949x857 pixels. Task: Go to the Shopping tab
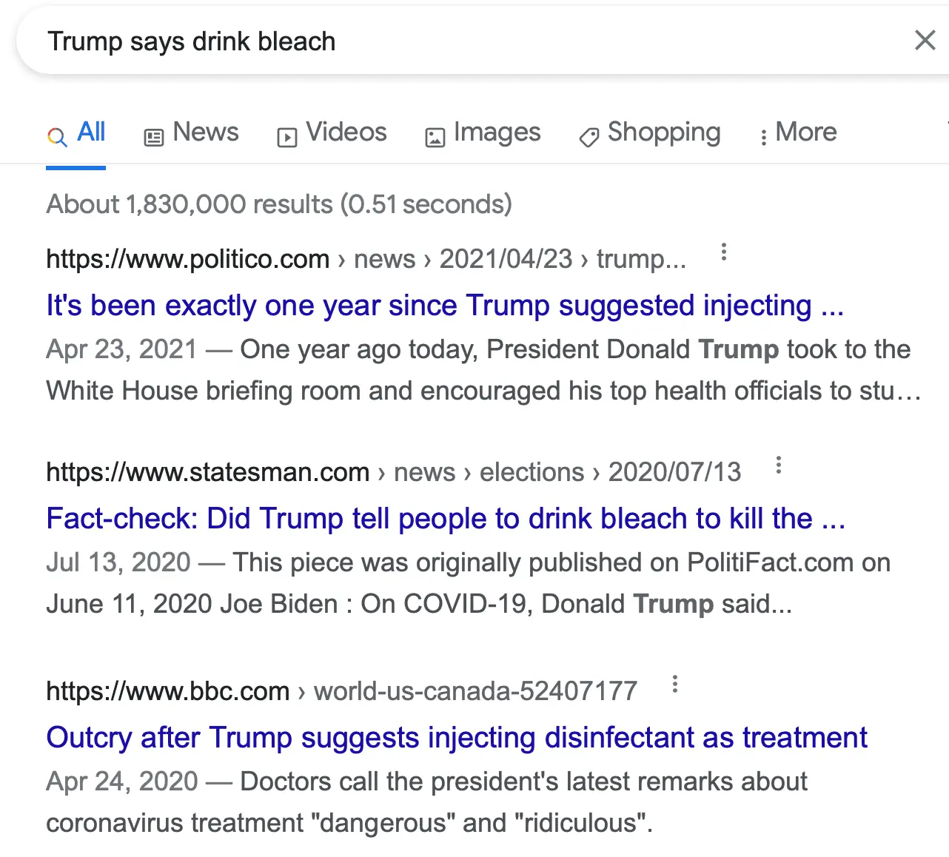(x=663, y=132)
